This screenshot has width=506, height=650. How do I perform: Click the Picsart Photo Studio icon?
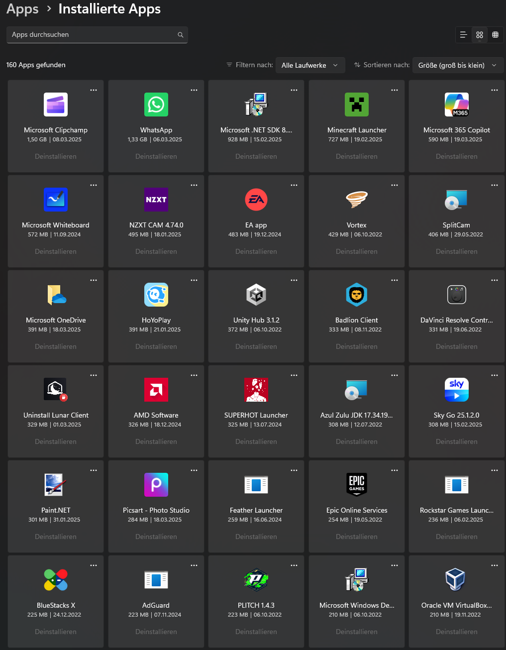156,485
